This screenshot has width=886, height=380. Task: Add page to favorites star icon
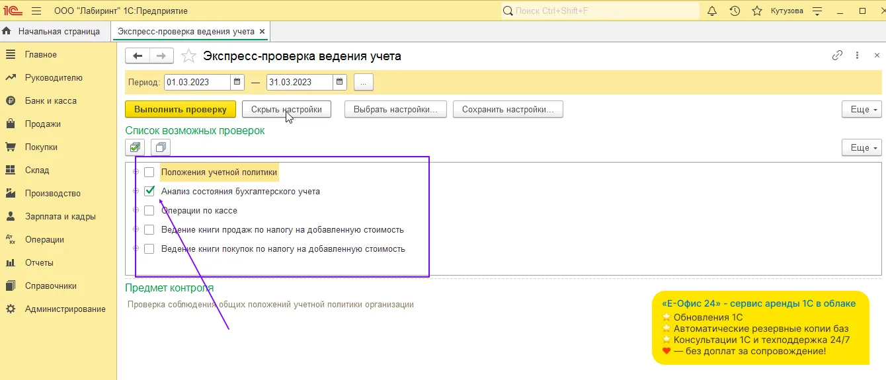(x=189, y=56)
